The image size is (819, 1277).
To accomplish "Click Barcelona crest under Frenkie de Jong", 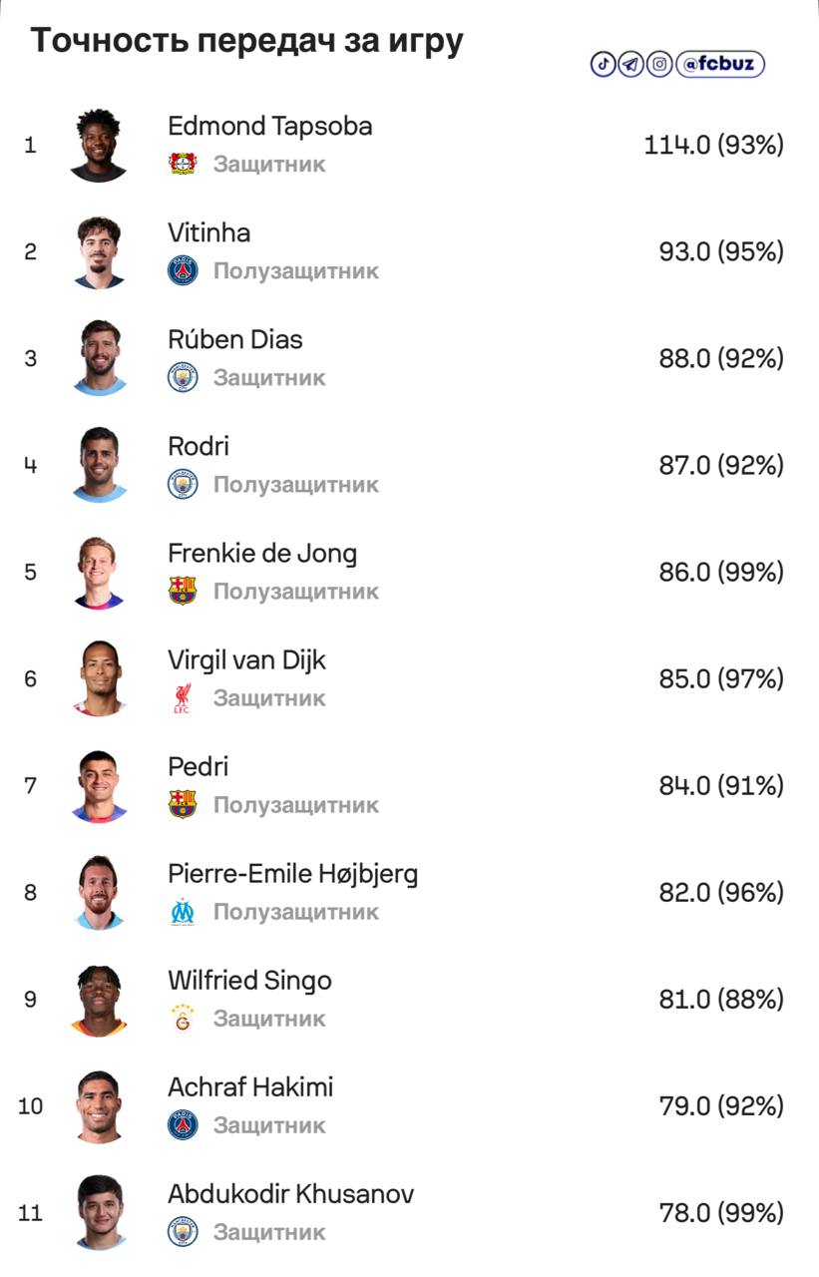I will pyautogui.click(x=183, y=591).
